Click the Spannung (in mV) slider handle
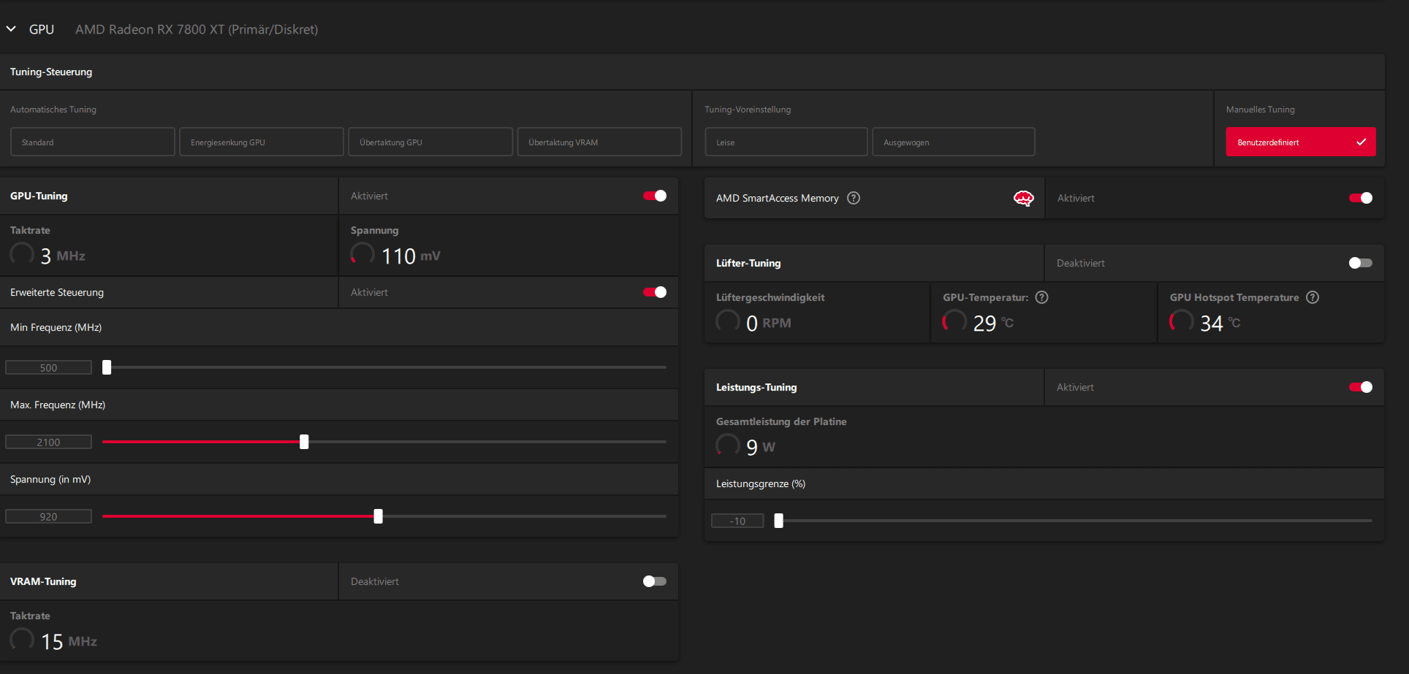Viewport: 1409px width, 674px height. pyautogui.click(x=378, y=516)
